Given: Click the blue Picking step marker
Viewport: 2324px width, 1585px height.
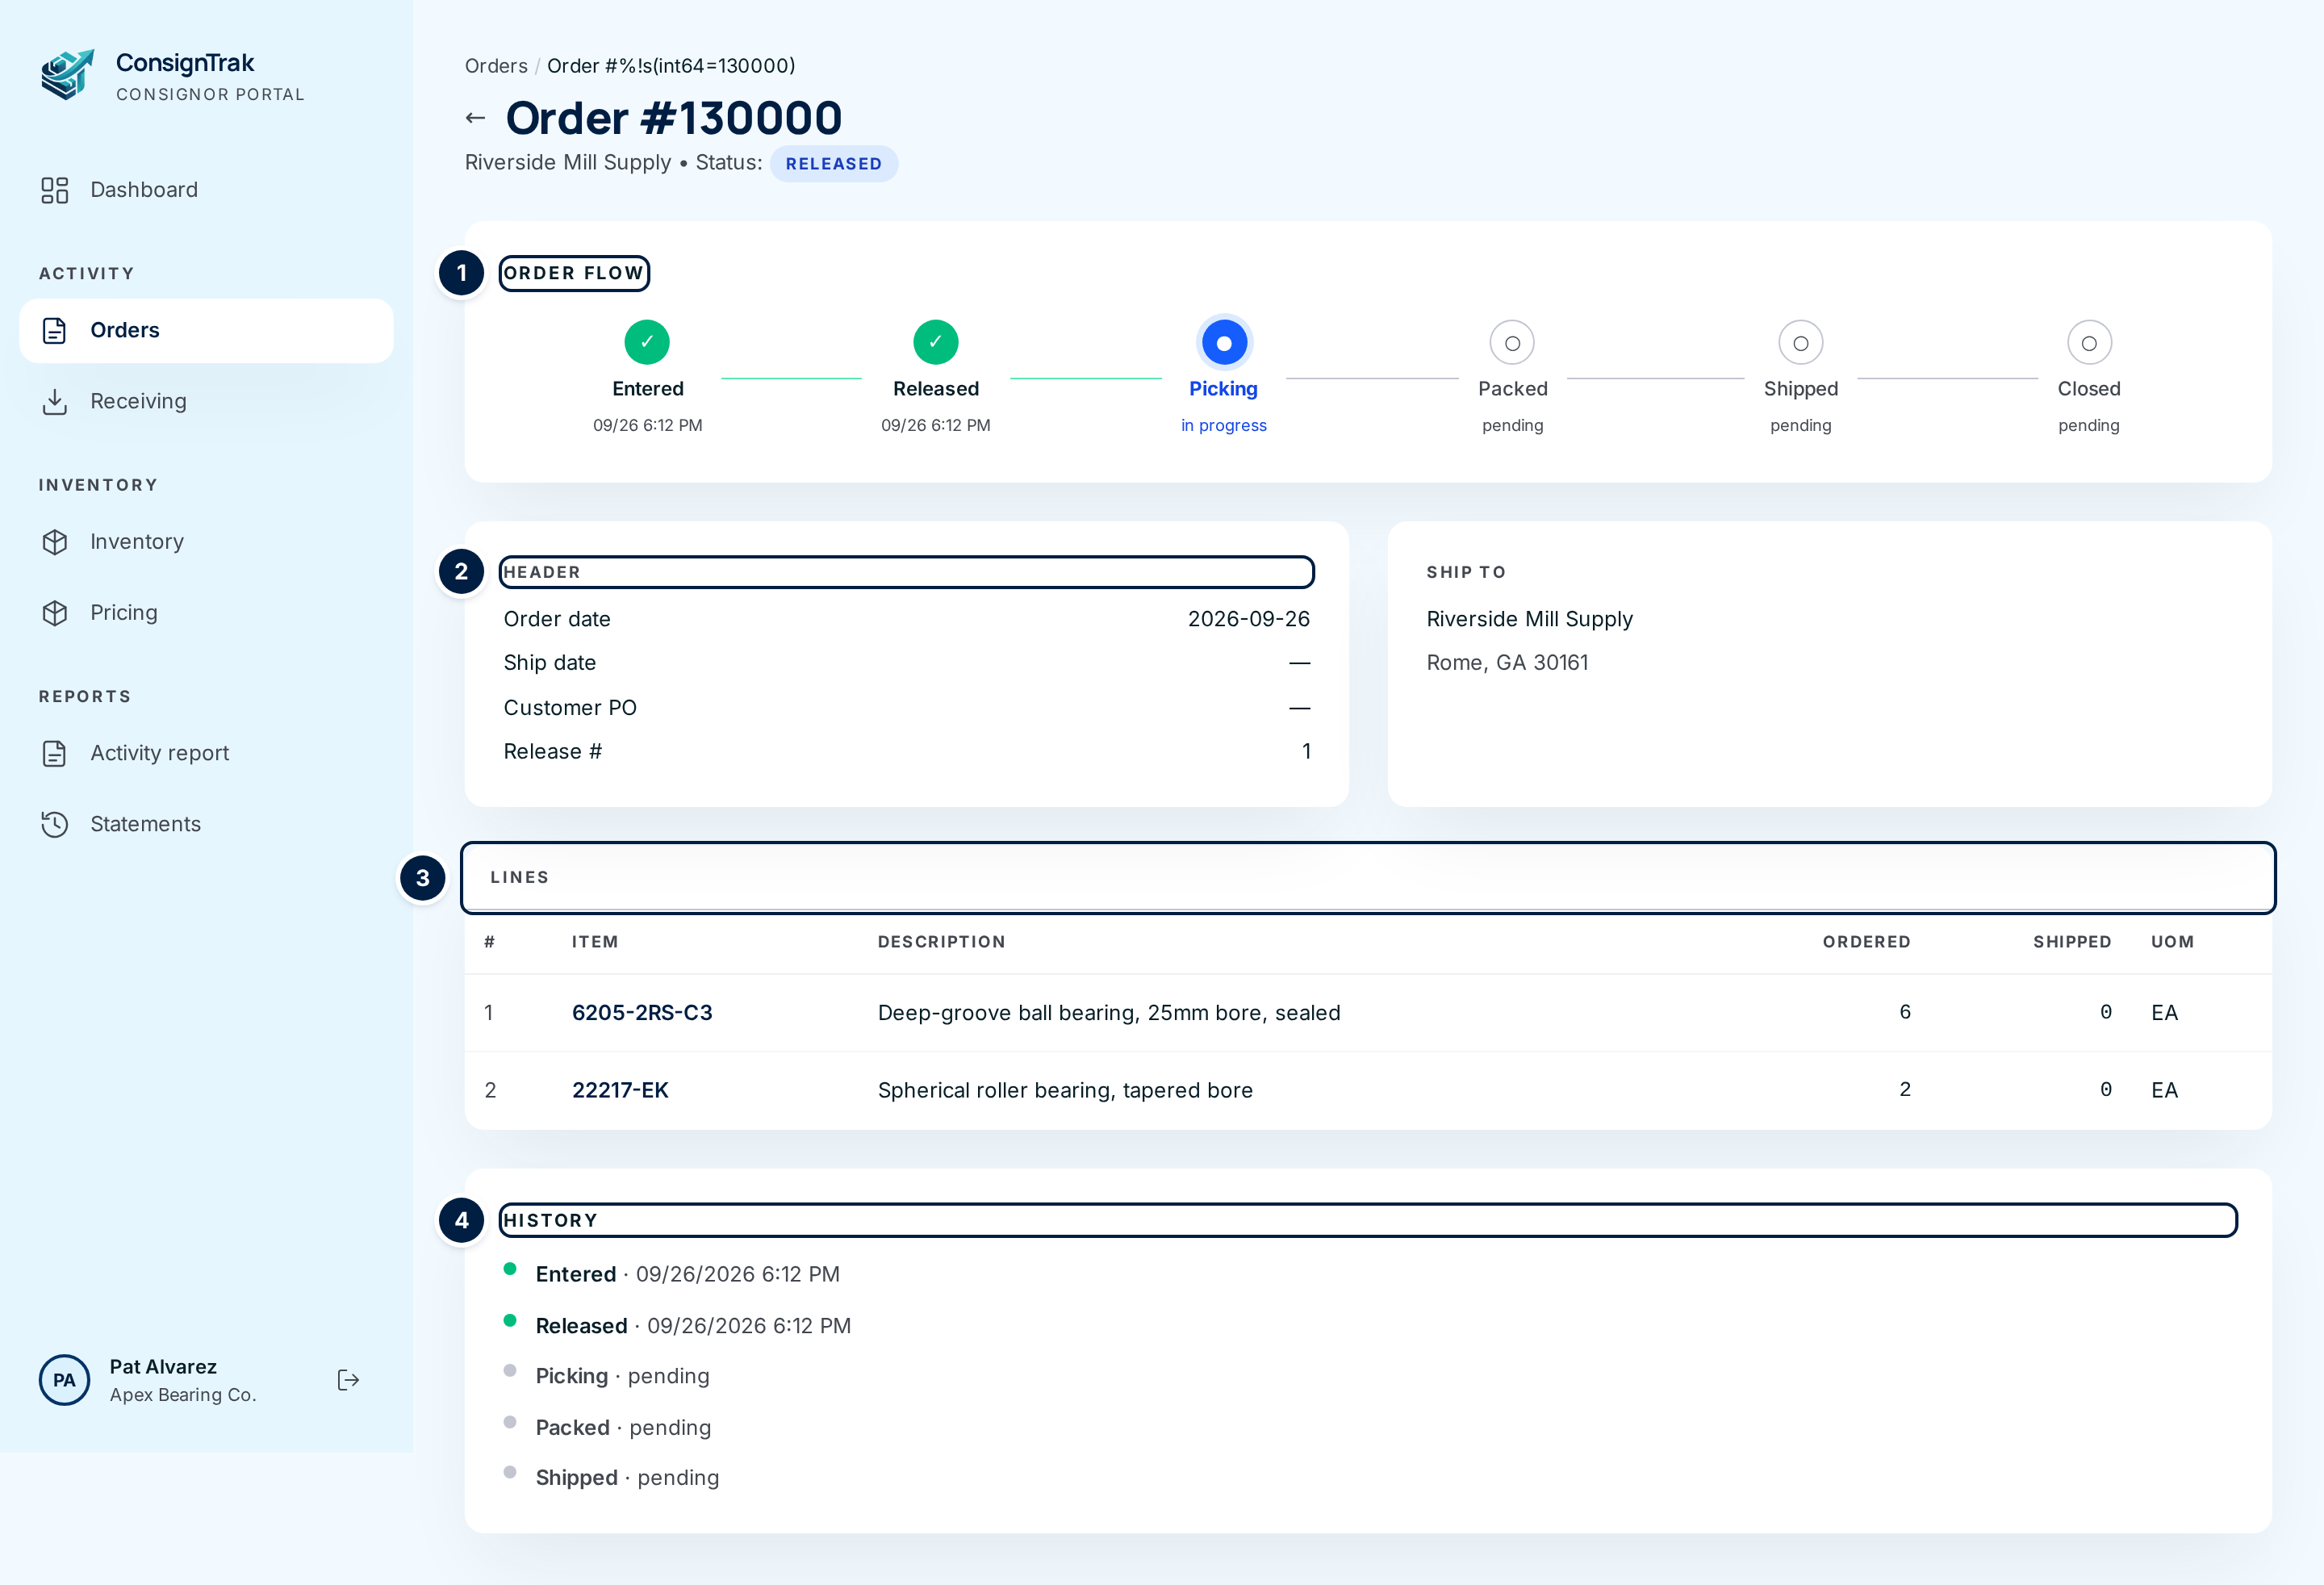Looking at the screenshot, I should coord(1224,343).
